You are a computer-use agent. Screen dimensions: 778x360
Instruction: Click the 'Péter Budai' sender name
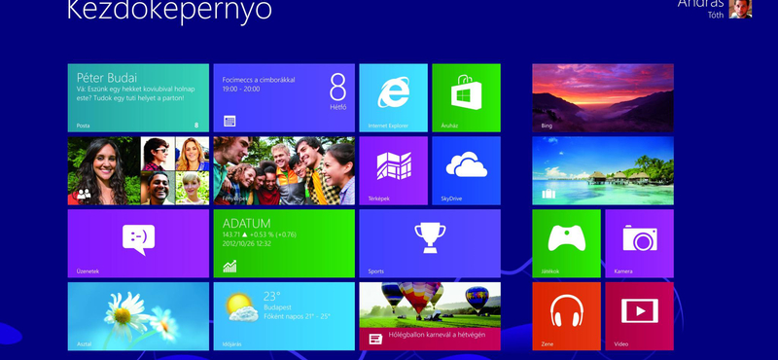coord(107,78)
